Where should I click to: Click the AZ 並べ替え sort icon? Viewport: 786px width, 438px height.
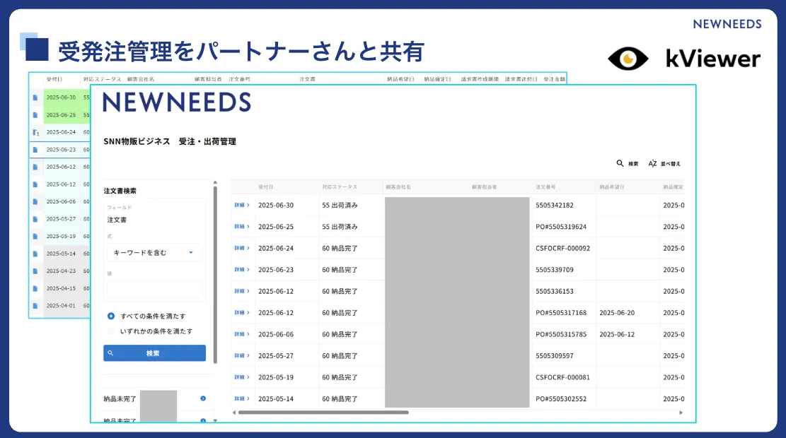pyautogui.click(x=653, y=163)
